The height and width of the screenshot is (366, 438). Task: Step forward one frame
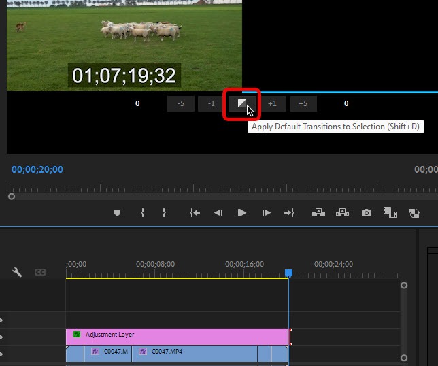pos(266,213)
